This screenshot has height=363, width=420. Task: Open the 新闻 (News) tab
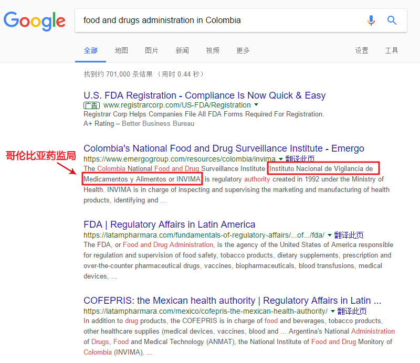point(182,50)
